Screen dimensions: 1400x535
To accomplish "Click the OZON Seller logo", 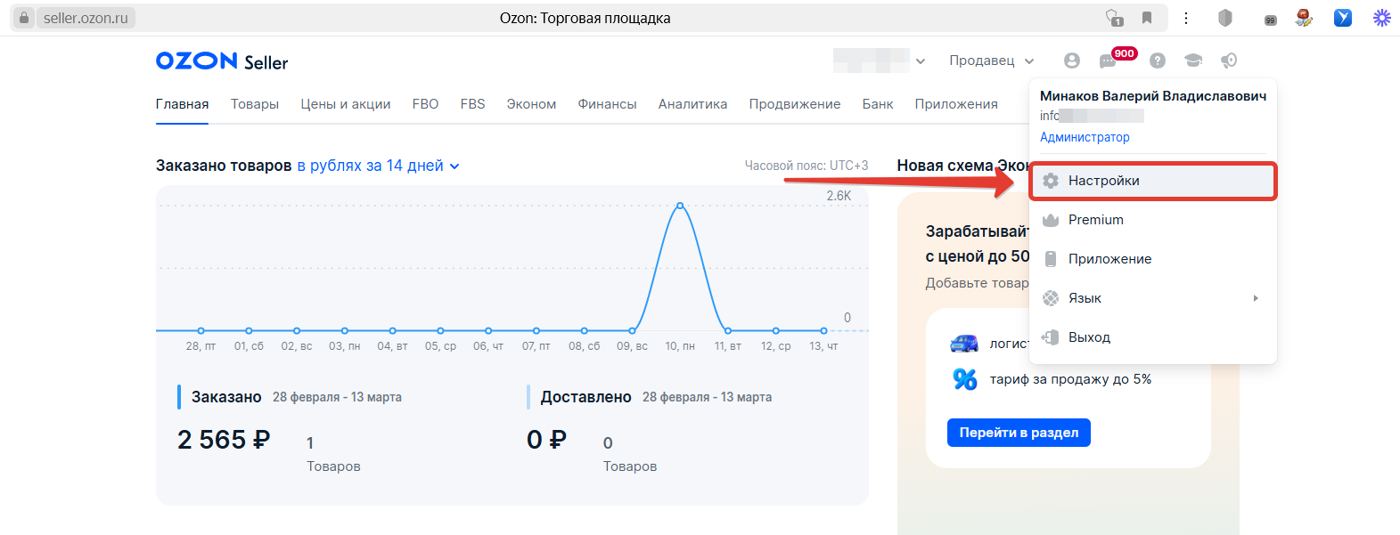I will [222, 61].
